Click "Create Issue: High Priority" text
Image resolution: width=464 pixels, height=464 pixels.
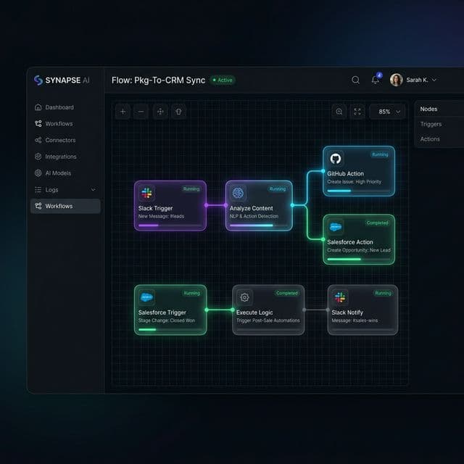(355, 182)
